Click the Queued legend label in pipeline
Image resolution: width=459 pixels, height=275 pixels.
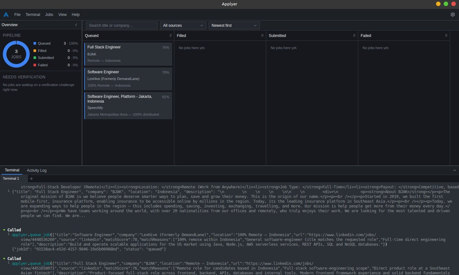coord(44,43)
